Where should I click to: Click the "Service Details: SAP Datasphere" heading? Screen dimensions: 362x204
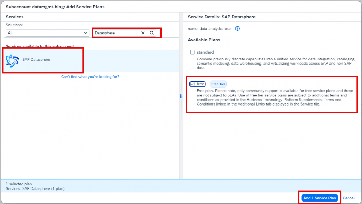222,17
